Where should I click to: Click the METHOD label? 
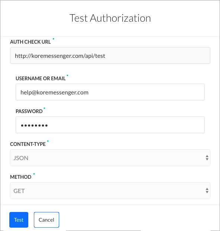(21, 177)
